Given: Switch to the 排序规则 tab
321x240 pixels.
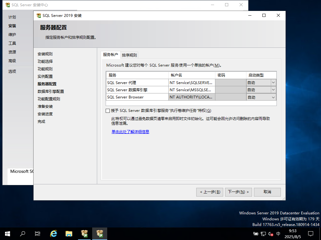Looking at the screenshot, I should pos(129,55).
